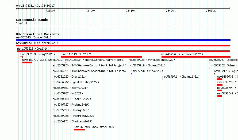
Task: Click the red nsv6476940 variant bar
Action: tap(79, 130)
